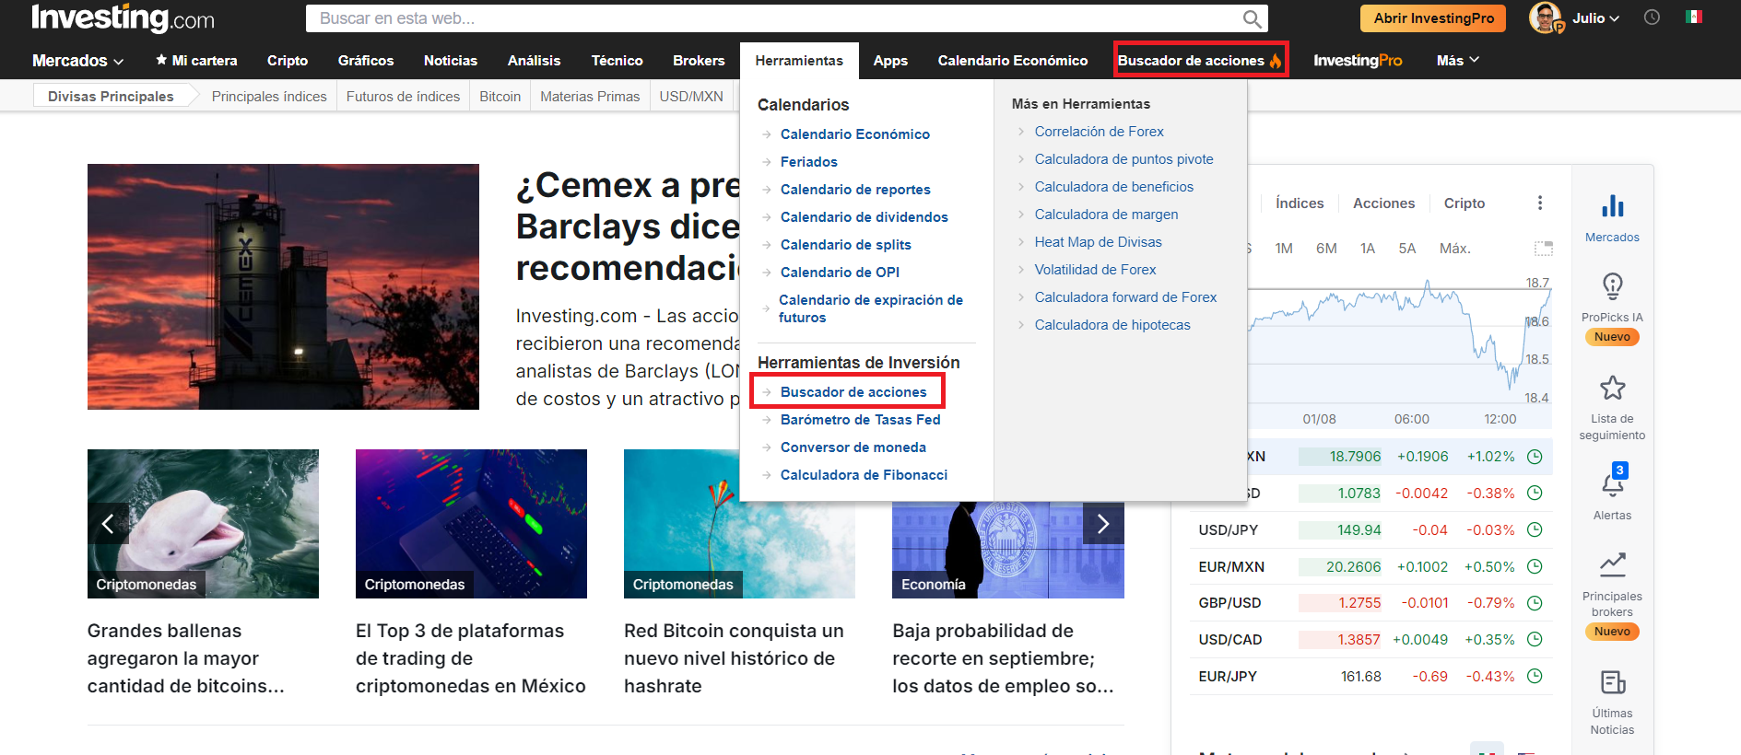
Task: Open Calendario Económico in top navigation
Action: tap(1012, 61)
